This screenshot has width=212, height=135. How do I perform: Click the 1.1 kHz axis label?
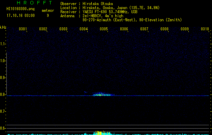pyautogui.click(x=3, y=44)
